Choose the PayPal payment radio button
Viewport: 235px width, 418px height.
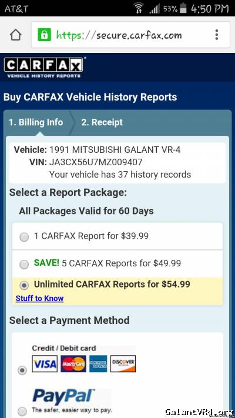tap(22, 410)
